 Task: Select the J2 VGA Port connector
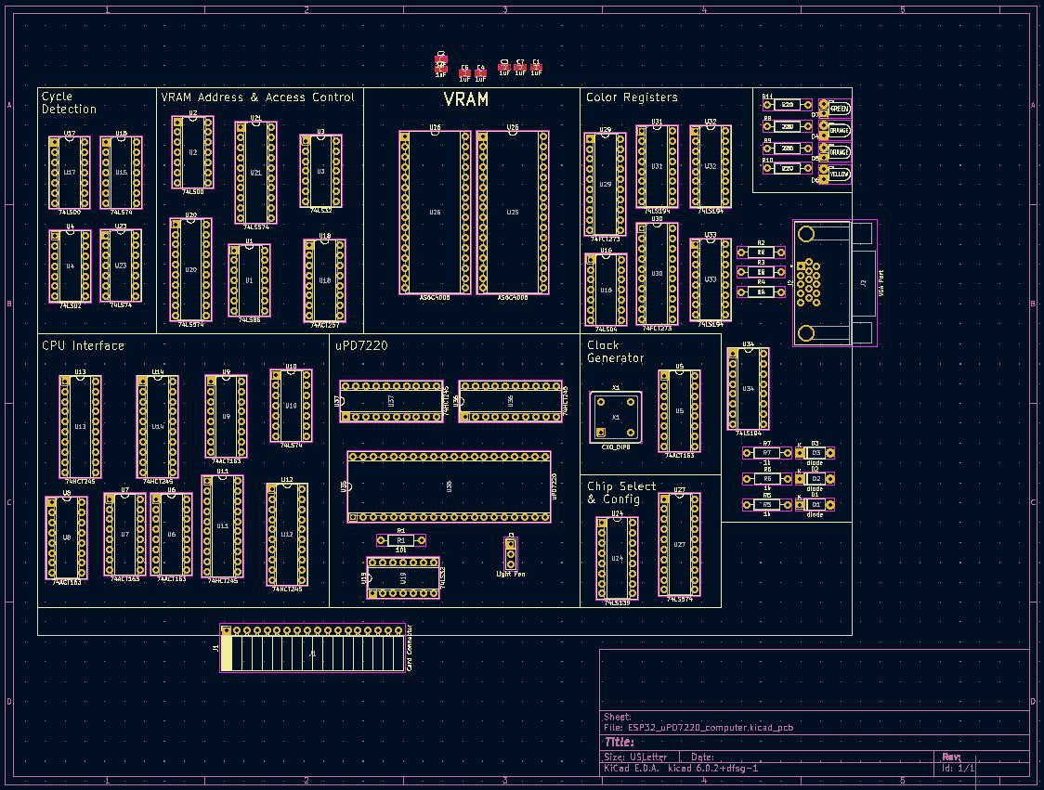coord(834,282)
